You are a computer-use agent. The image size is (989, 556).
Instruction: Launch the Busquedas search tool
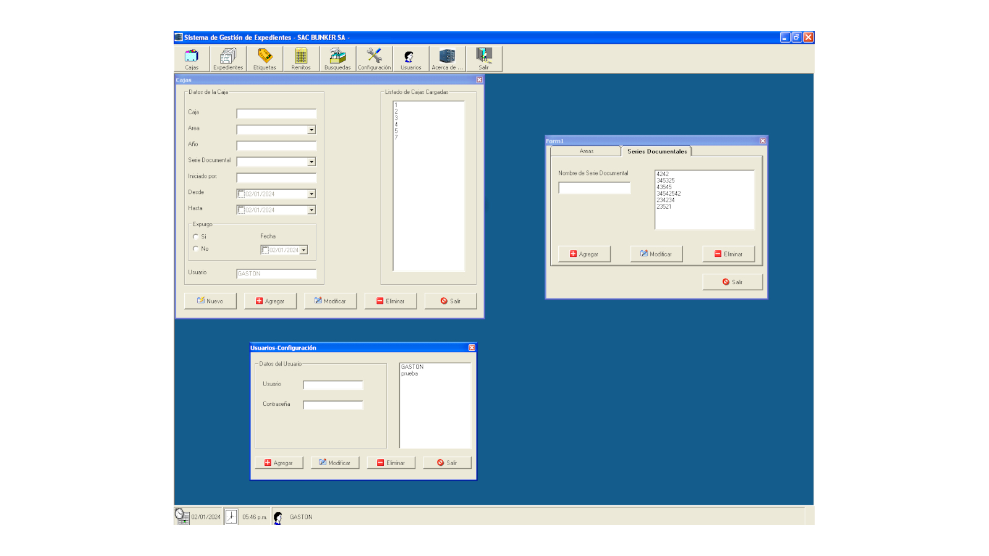[x=337, y=59]
